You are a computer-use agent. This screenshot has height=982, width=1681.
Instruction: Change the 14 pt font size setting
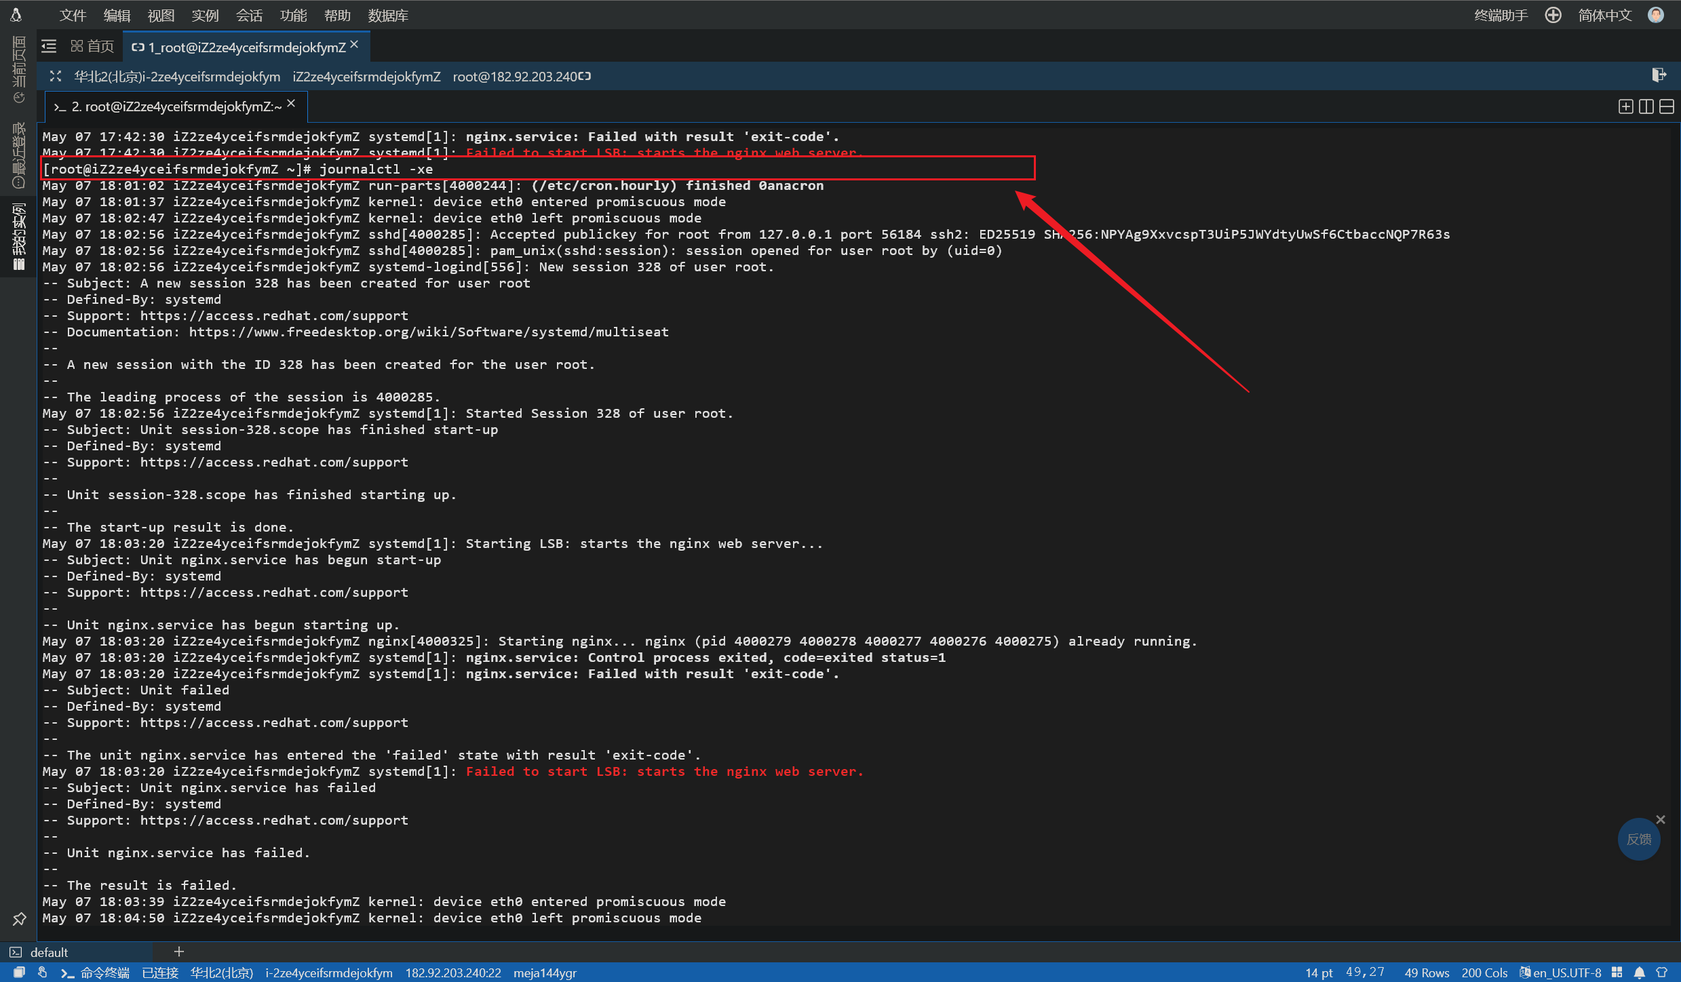click(x=1319, y=973)
